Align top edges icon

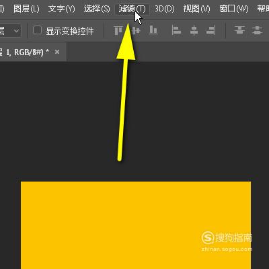pos(118,30)
